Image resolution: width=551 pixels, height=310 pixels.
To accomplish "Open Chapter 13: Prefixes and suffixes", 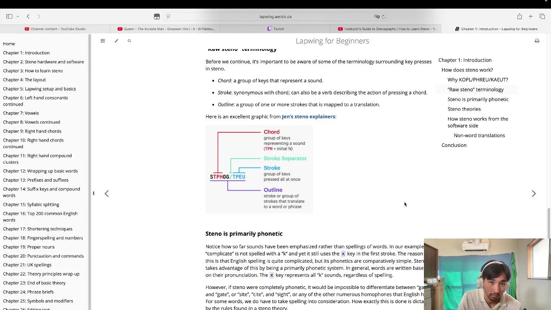I will coord(36,180).
